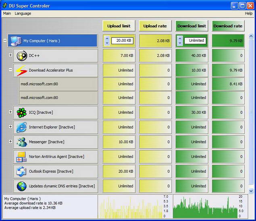Click the upload limit spinner for My Computer
Viewport: 256px width, 221px height.
pos(107,41)
